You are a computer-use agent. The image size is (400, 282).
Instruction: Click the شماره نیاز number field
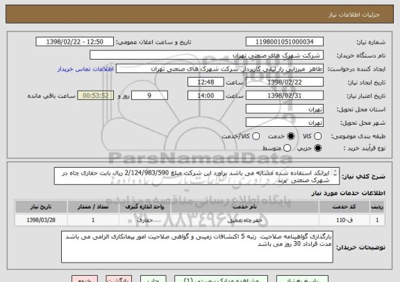point(285,42)
